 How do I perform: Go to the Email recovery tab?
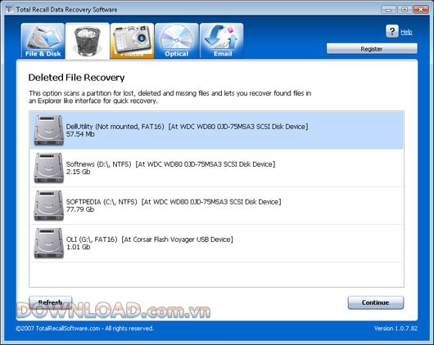pos(221,41)
